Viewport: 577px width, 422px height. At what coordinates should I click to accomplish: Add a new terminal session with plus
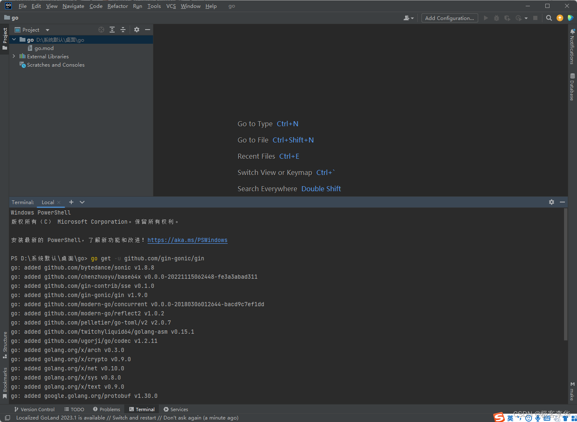tap(71, 202)
